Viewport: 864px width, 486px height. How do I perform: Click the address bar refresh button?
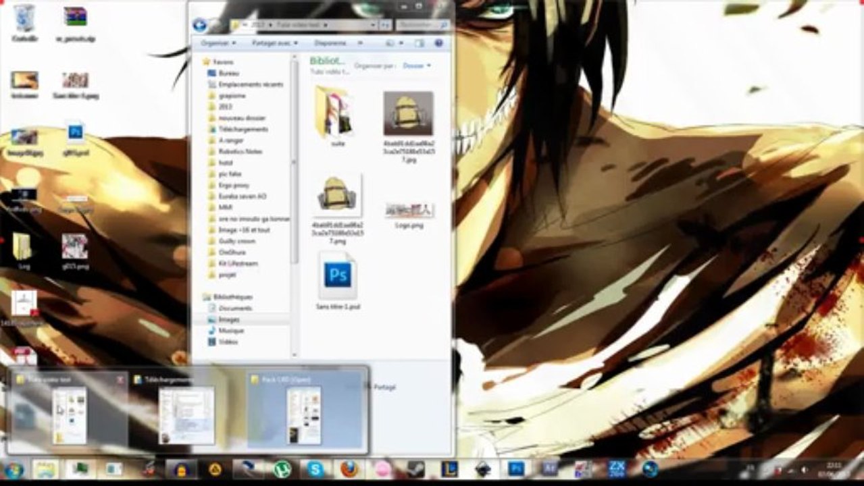385,25
